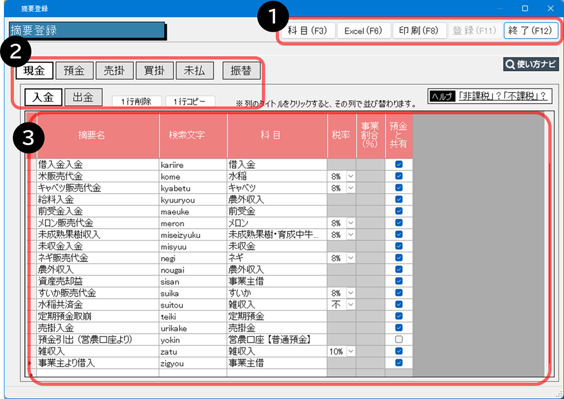Uncheck 預金と共有 for 雑収入 row
This screenshot has height=399, width=564.
399,351
